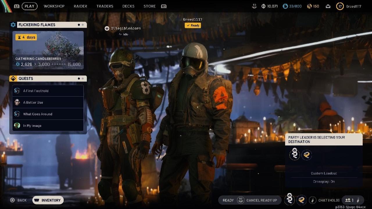
Task: Go BACK using bottom-left button
Action: 19,200
